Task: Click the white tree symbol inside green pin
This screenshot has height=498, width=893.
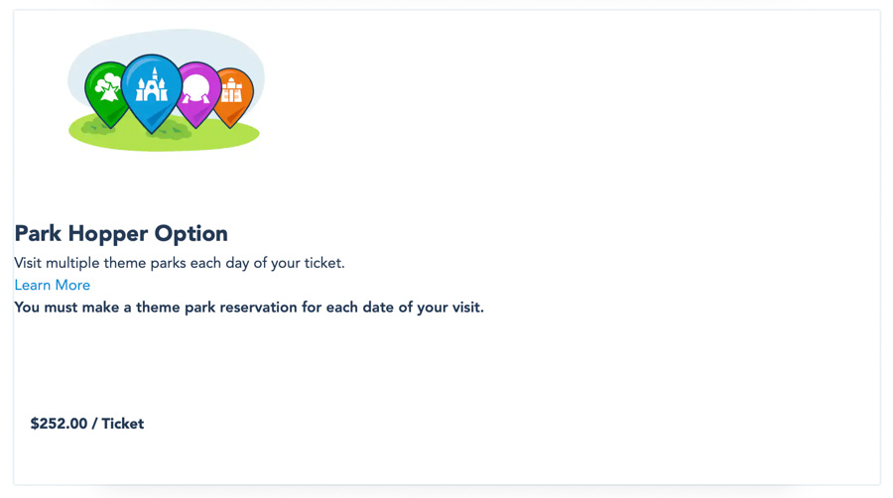Action: [107, 87]
